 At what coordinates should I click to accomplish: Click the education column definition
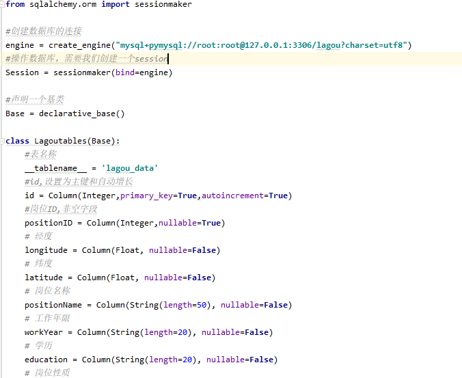(x=151, y=360)
